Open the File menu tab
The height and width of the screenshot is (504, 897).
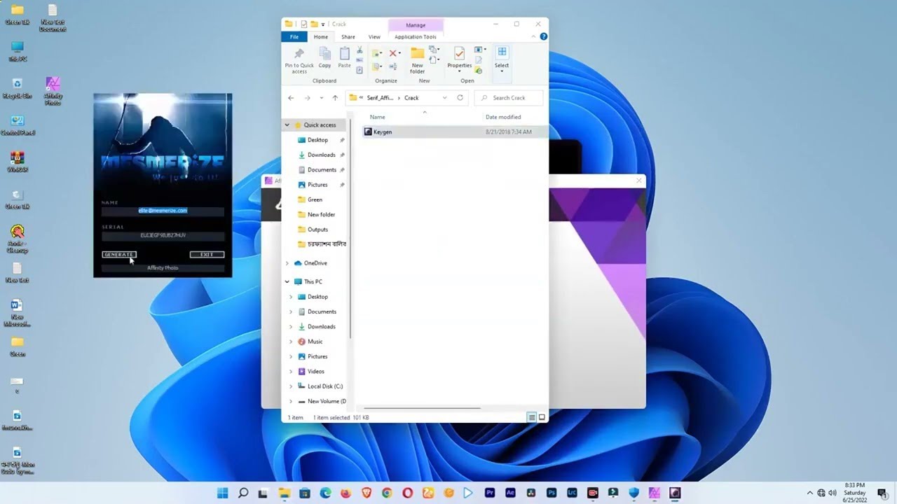click(x=294, y=36)
